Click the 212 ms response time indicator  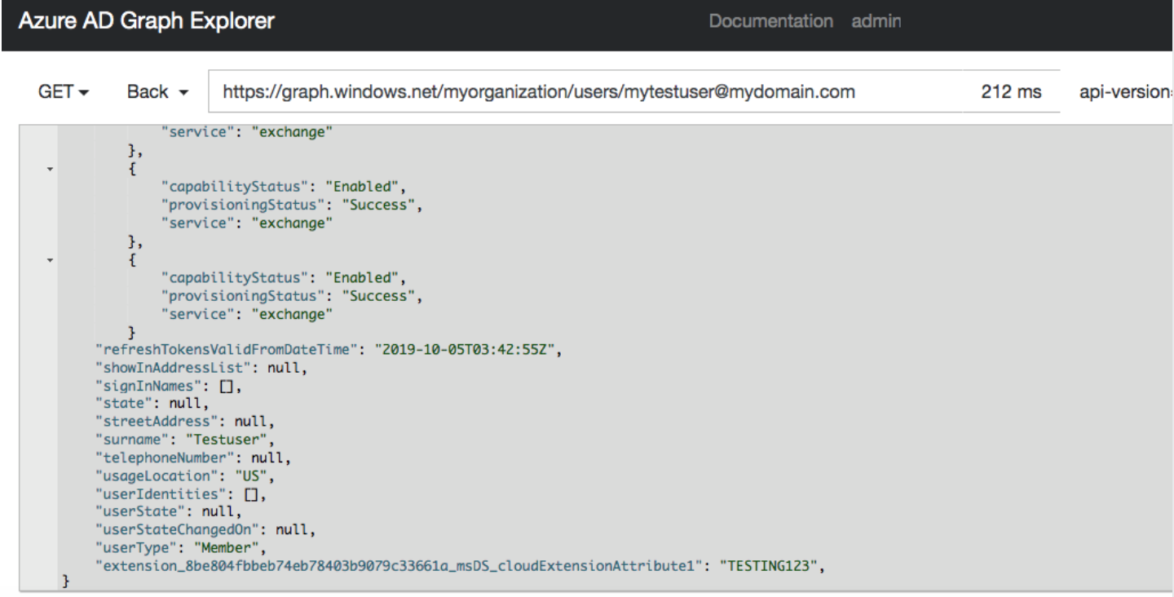tap(1010, 91)
